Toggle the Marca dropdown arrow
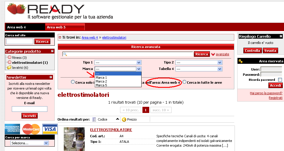The height and width of the screenshot is (151, 284). [139, 69]
